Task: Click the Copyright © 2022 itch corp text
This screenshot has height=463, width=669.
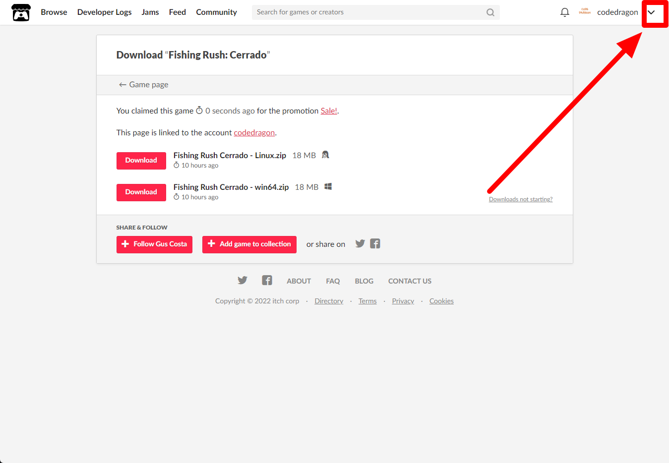Action: [257, 301]
